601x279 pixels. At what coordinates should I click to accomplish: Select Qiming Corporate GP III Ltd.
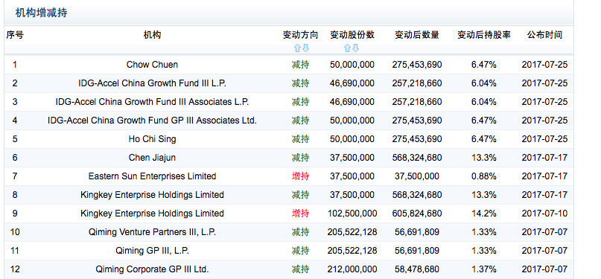pos(152,269)
